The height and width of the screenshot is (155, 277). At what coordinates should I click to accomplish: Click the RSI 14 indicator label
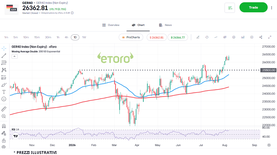[x=15, y=129]
